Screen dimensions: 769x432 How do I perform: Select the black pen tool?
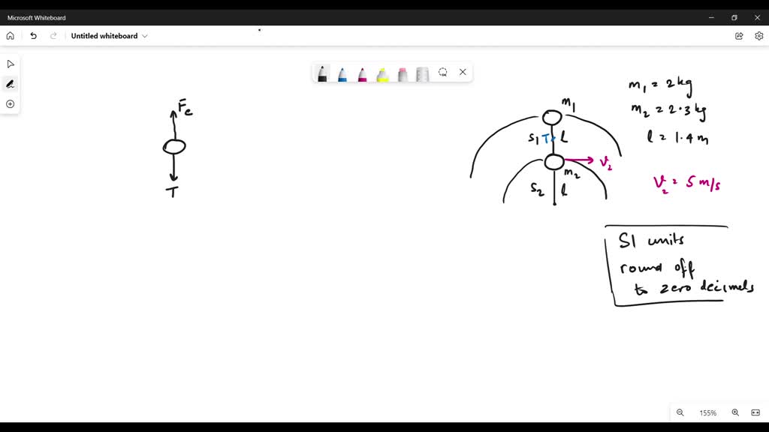click(x=323, y=73)
